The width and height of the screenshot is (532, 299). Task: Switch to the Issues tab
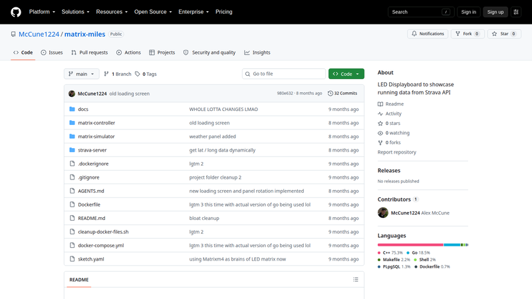pos(52,52)
